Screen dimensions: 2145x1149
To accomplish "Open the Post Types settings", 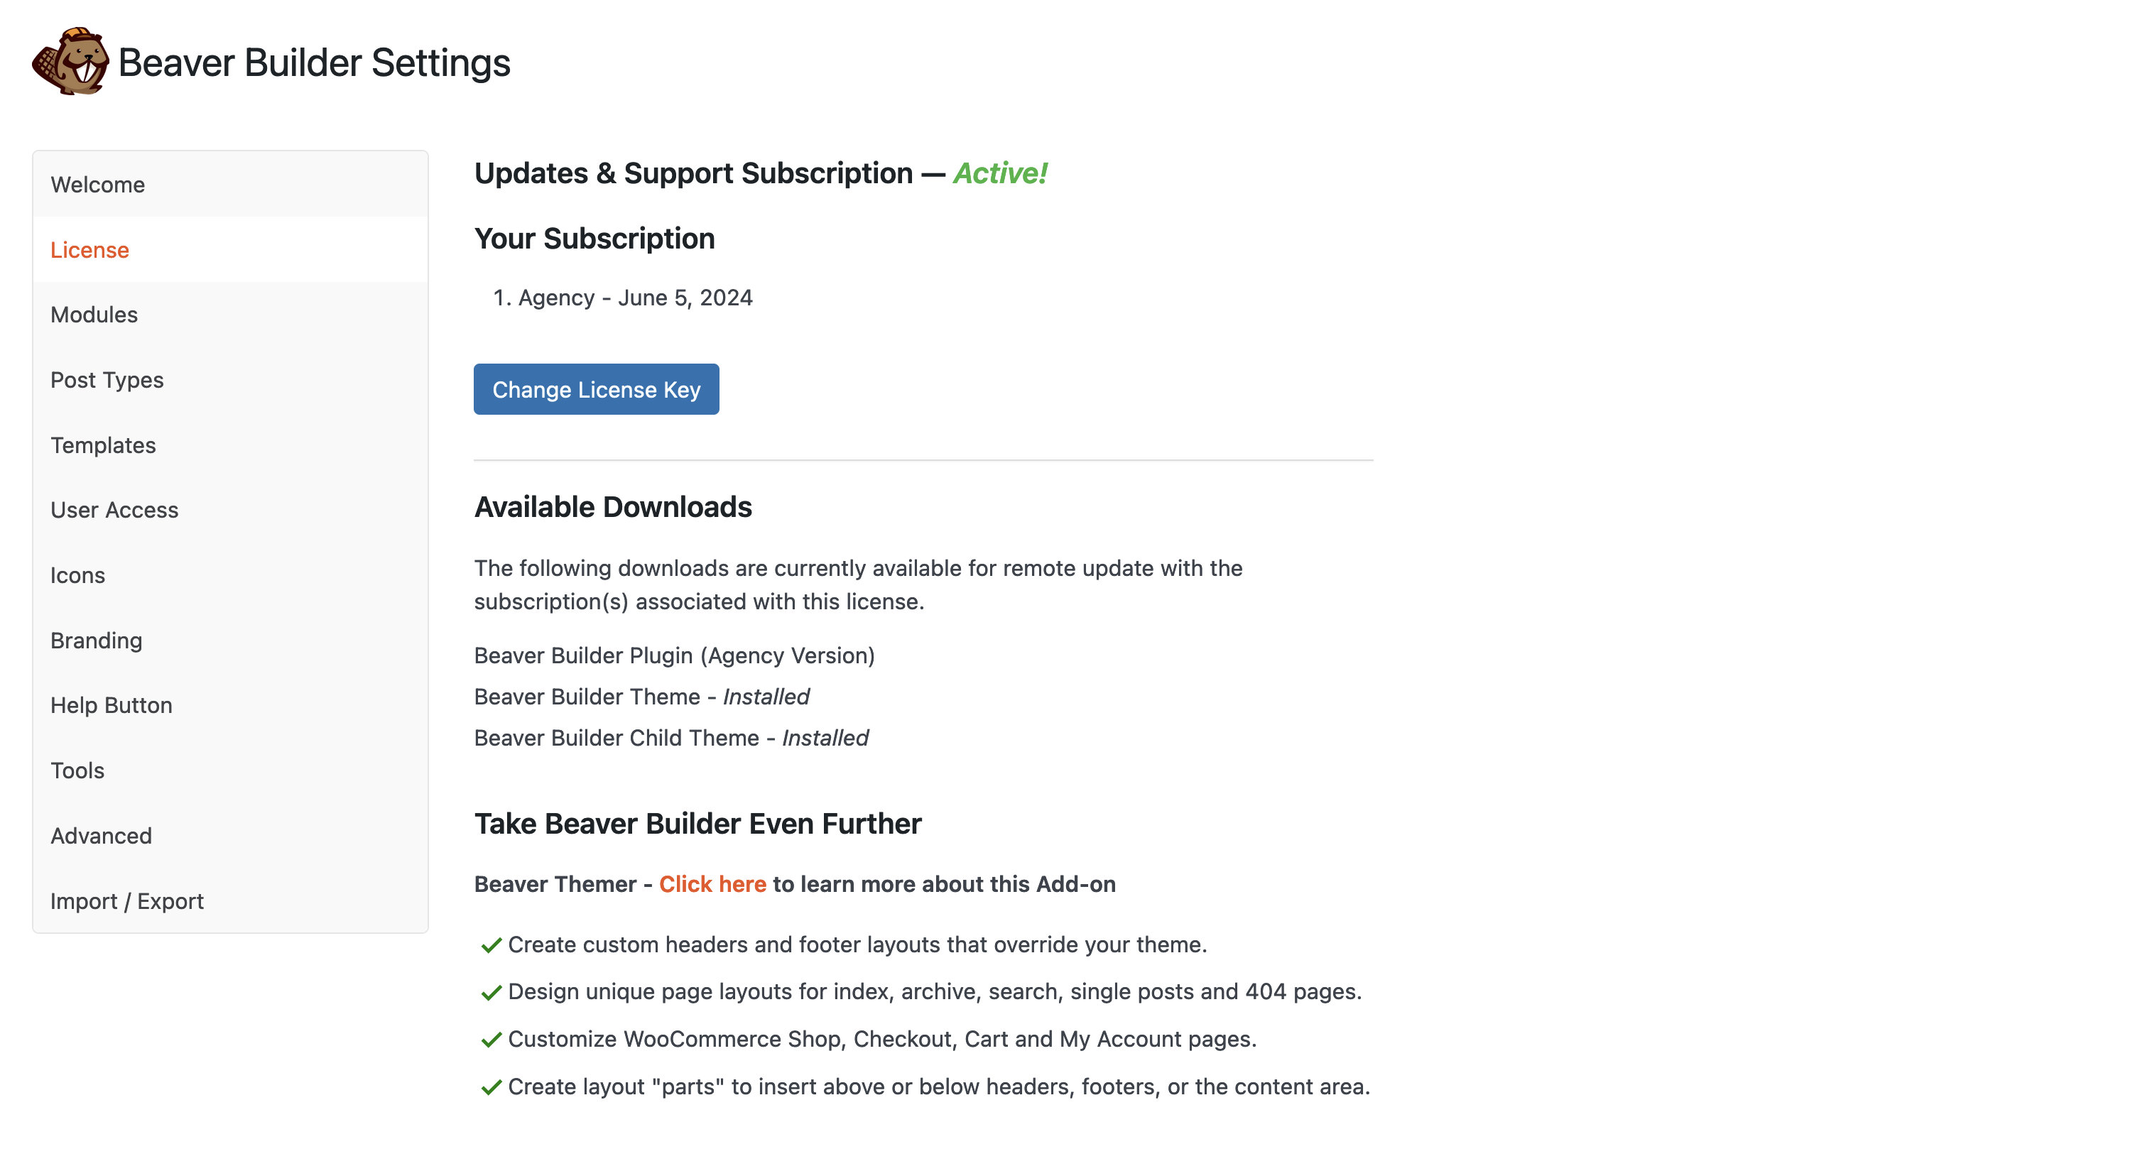I will (x=107, y=379).
